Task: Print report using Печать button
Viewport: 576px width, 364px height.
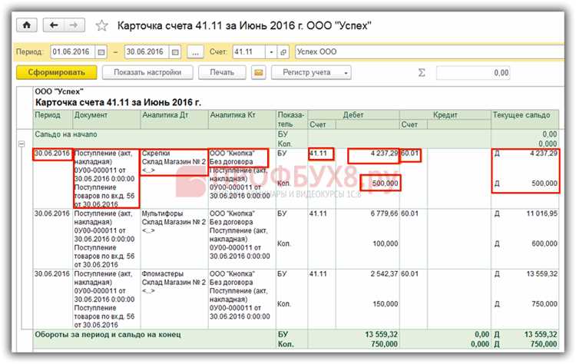Action: click(222, 72)
